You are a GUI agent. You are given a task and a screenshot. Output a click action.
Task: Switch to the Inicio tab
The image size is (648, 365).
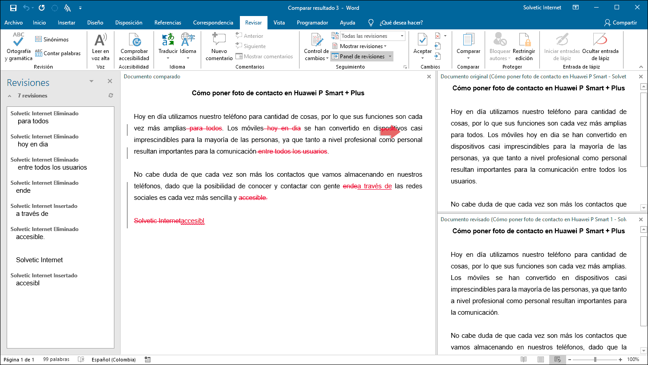tap(39, 23)
